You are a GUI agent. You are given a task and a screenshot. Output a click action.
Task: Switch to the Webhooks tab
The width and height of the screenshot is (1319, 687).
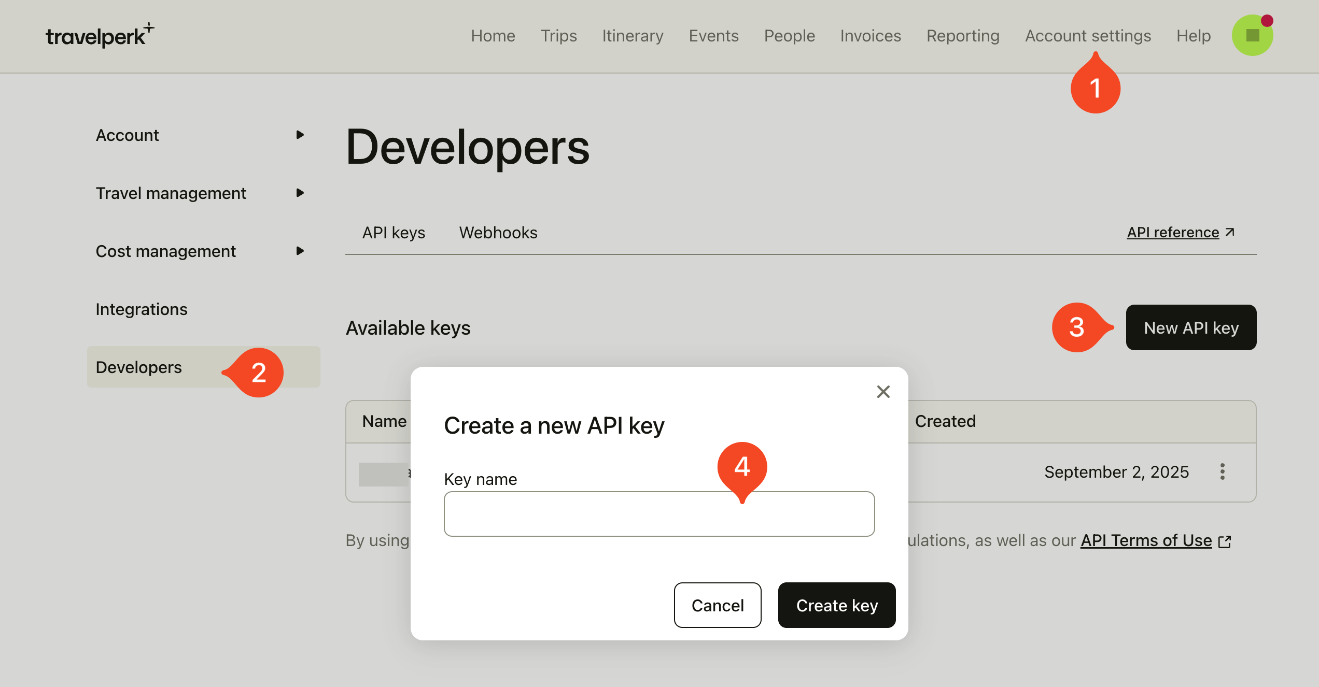(498, 233)
